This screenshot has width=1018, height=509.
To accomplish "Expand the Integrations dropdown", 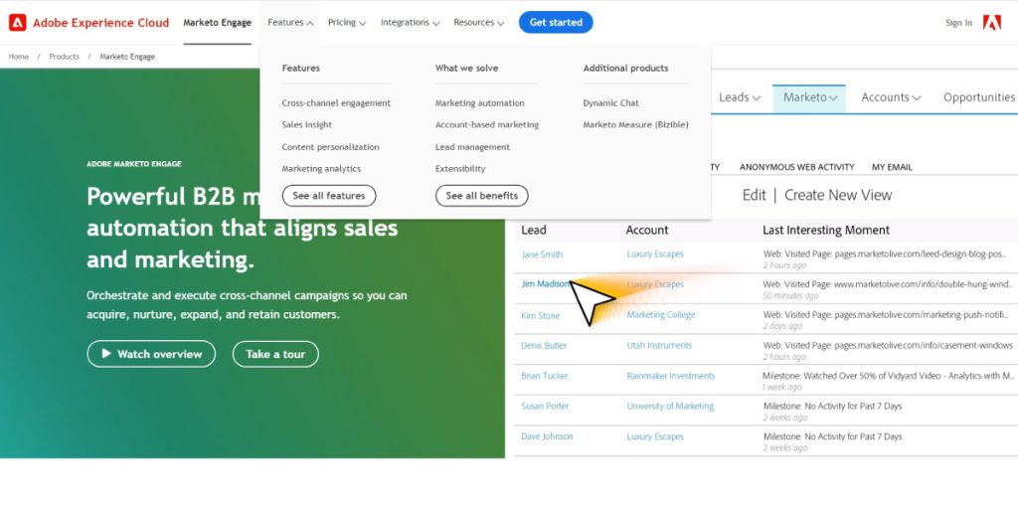I will pos(410,23).
